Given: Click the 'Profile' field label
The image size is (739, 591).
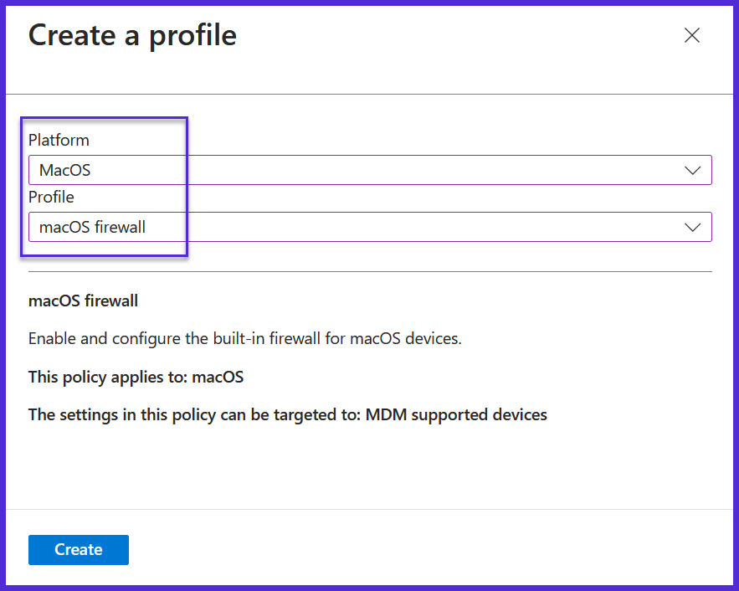Looking at the screenshot, I should [x=51, y=197].
